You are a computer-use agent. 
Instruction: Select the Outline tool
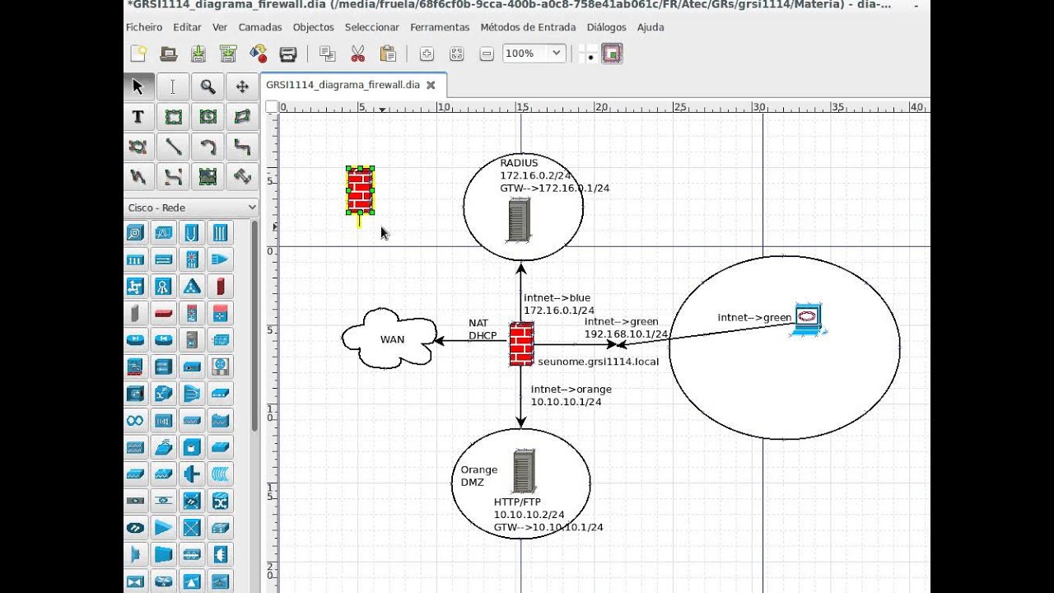(x=242, y=176)
